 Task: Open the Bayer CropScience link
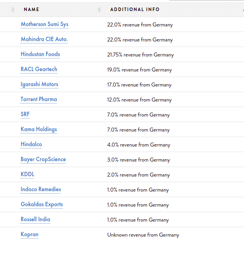43,160
